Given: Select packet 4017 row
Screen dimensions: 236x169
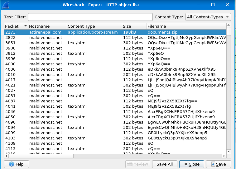Looking at the screenshot, I should coord(115,80).
